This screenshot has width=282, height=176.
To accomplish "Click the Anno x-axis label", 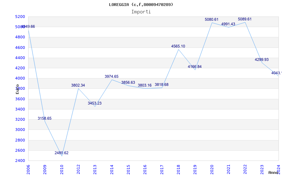I will click(x=273, y=172).
